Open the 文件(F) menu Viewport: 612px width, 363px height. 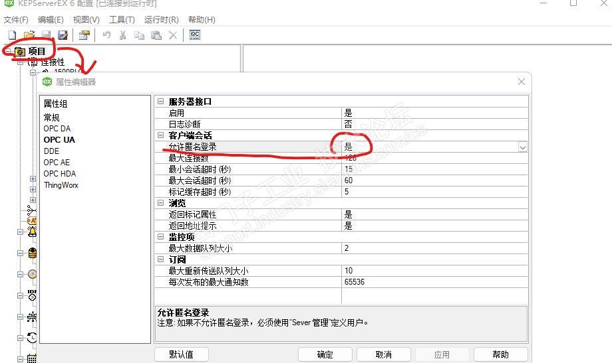(x=16, y=19)
